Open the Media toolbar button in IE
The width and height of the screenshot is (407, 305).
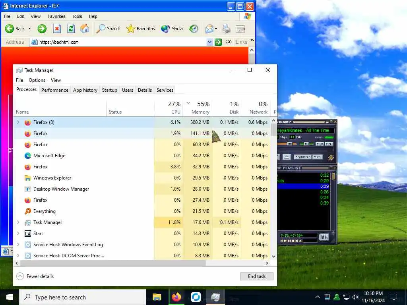(172, 29)
